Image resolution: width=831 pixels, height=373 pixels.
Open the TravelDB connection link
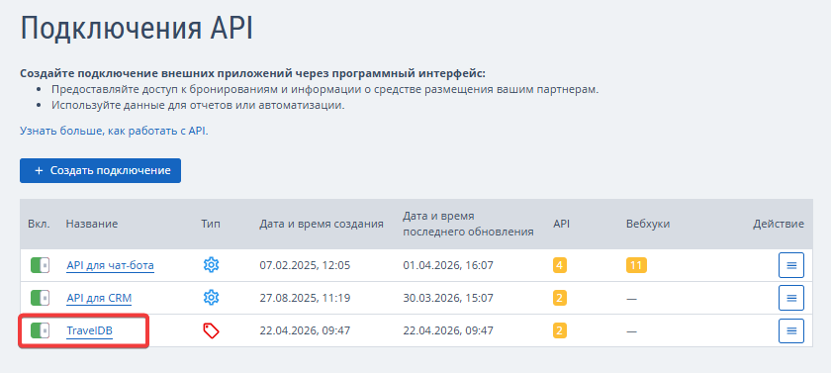(x=90, y=331)
